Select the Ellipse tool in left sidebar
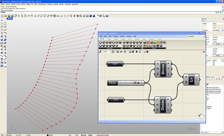 pyautogui.click(x=5, y=27)
